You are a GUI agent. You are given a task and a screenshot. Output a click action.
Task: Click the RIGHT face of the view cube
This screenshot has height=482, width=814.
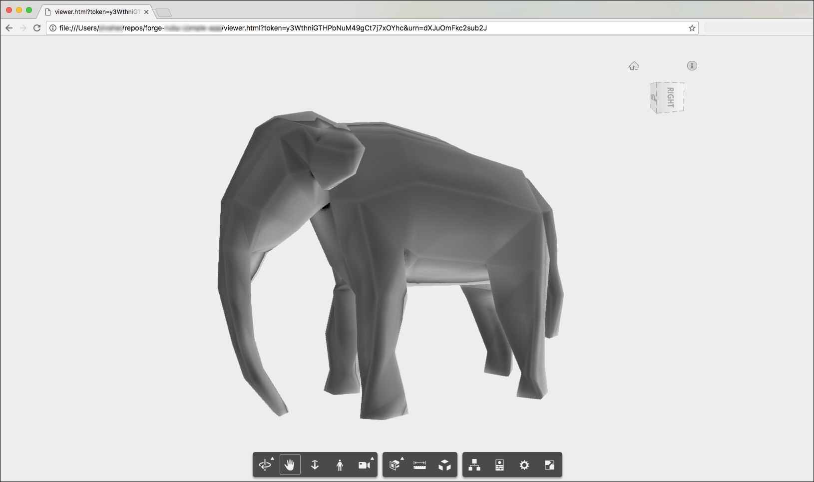point(671,97)
